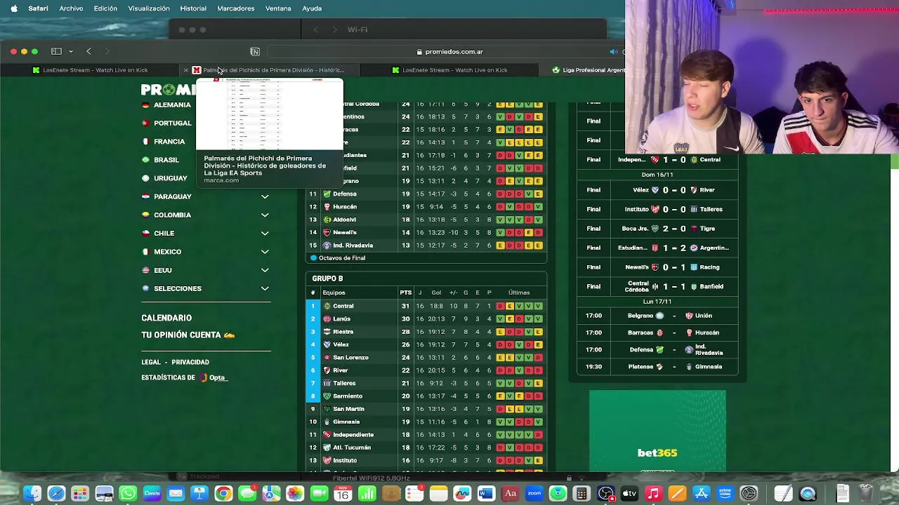Click the River crest in Grupo B table

327,370
